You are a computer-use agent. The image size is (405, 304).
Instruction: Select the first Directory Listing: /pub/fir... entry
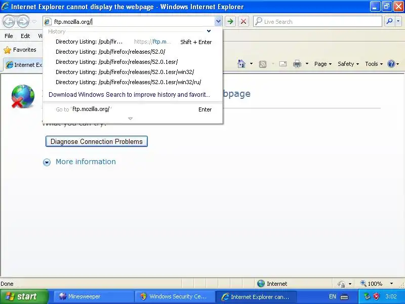coord(133,42)
